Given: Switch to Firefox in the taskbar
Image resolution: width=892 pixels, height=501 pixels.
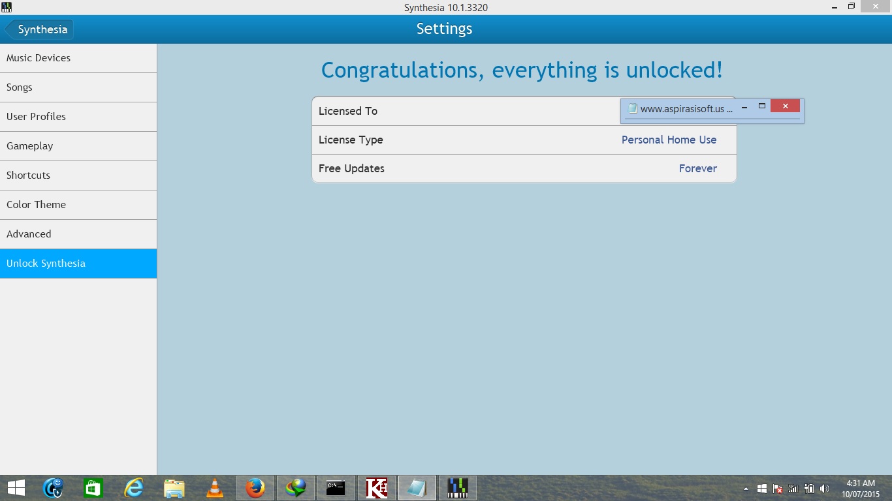Looking at the screenshot, I should [255, 488].
